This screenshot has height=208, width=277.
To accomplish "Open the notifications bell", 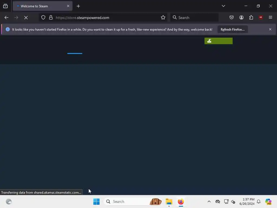I will [x=259, y=201].
